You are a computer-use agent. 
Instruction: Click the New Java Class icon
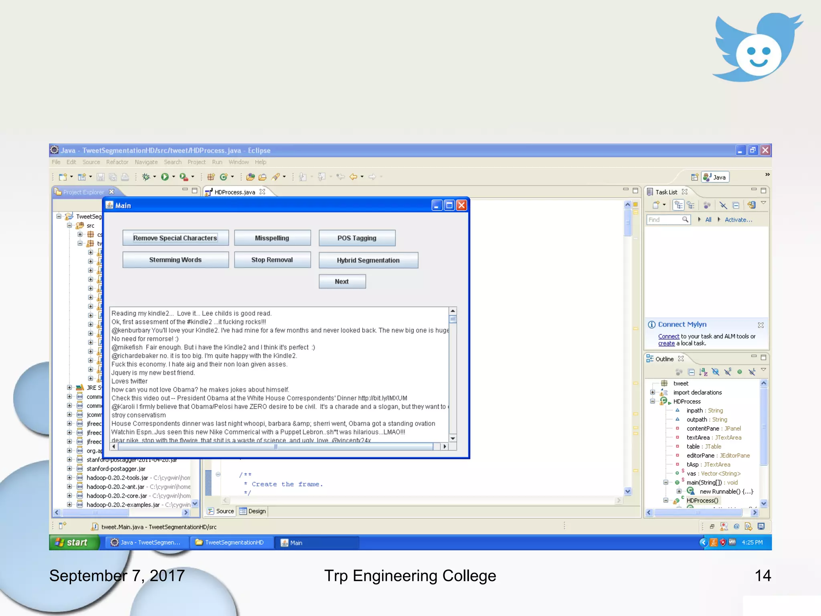tap(224, 177)
